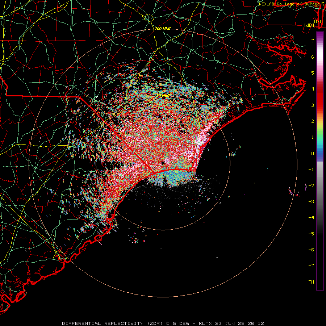Click the 7 value on the dB scale
This screenshot has width=326, height=326.
tap(313, 41)
